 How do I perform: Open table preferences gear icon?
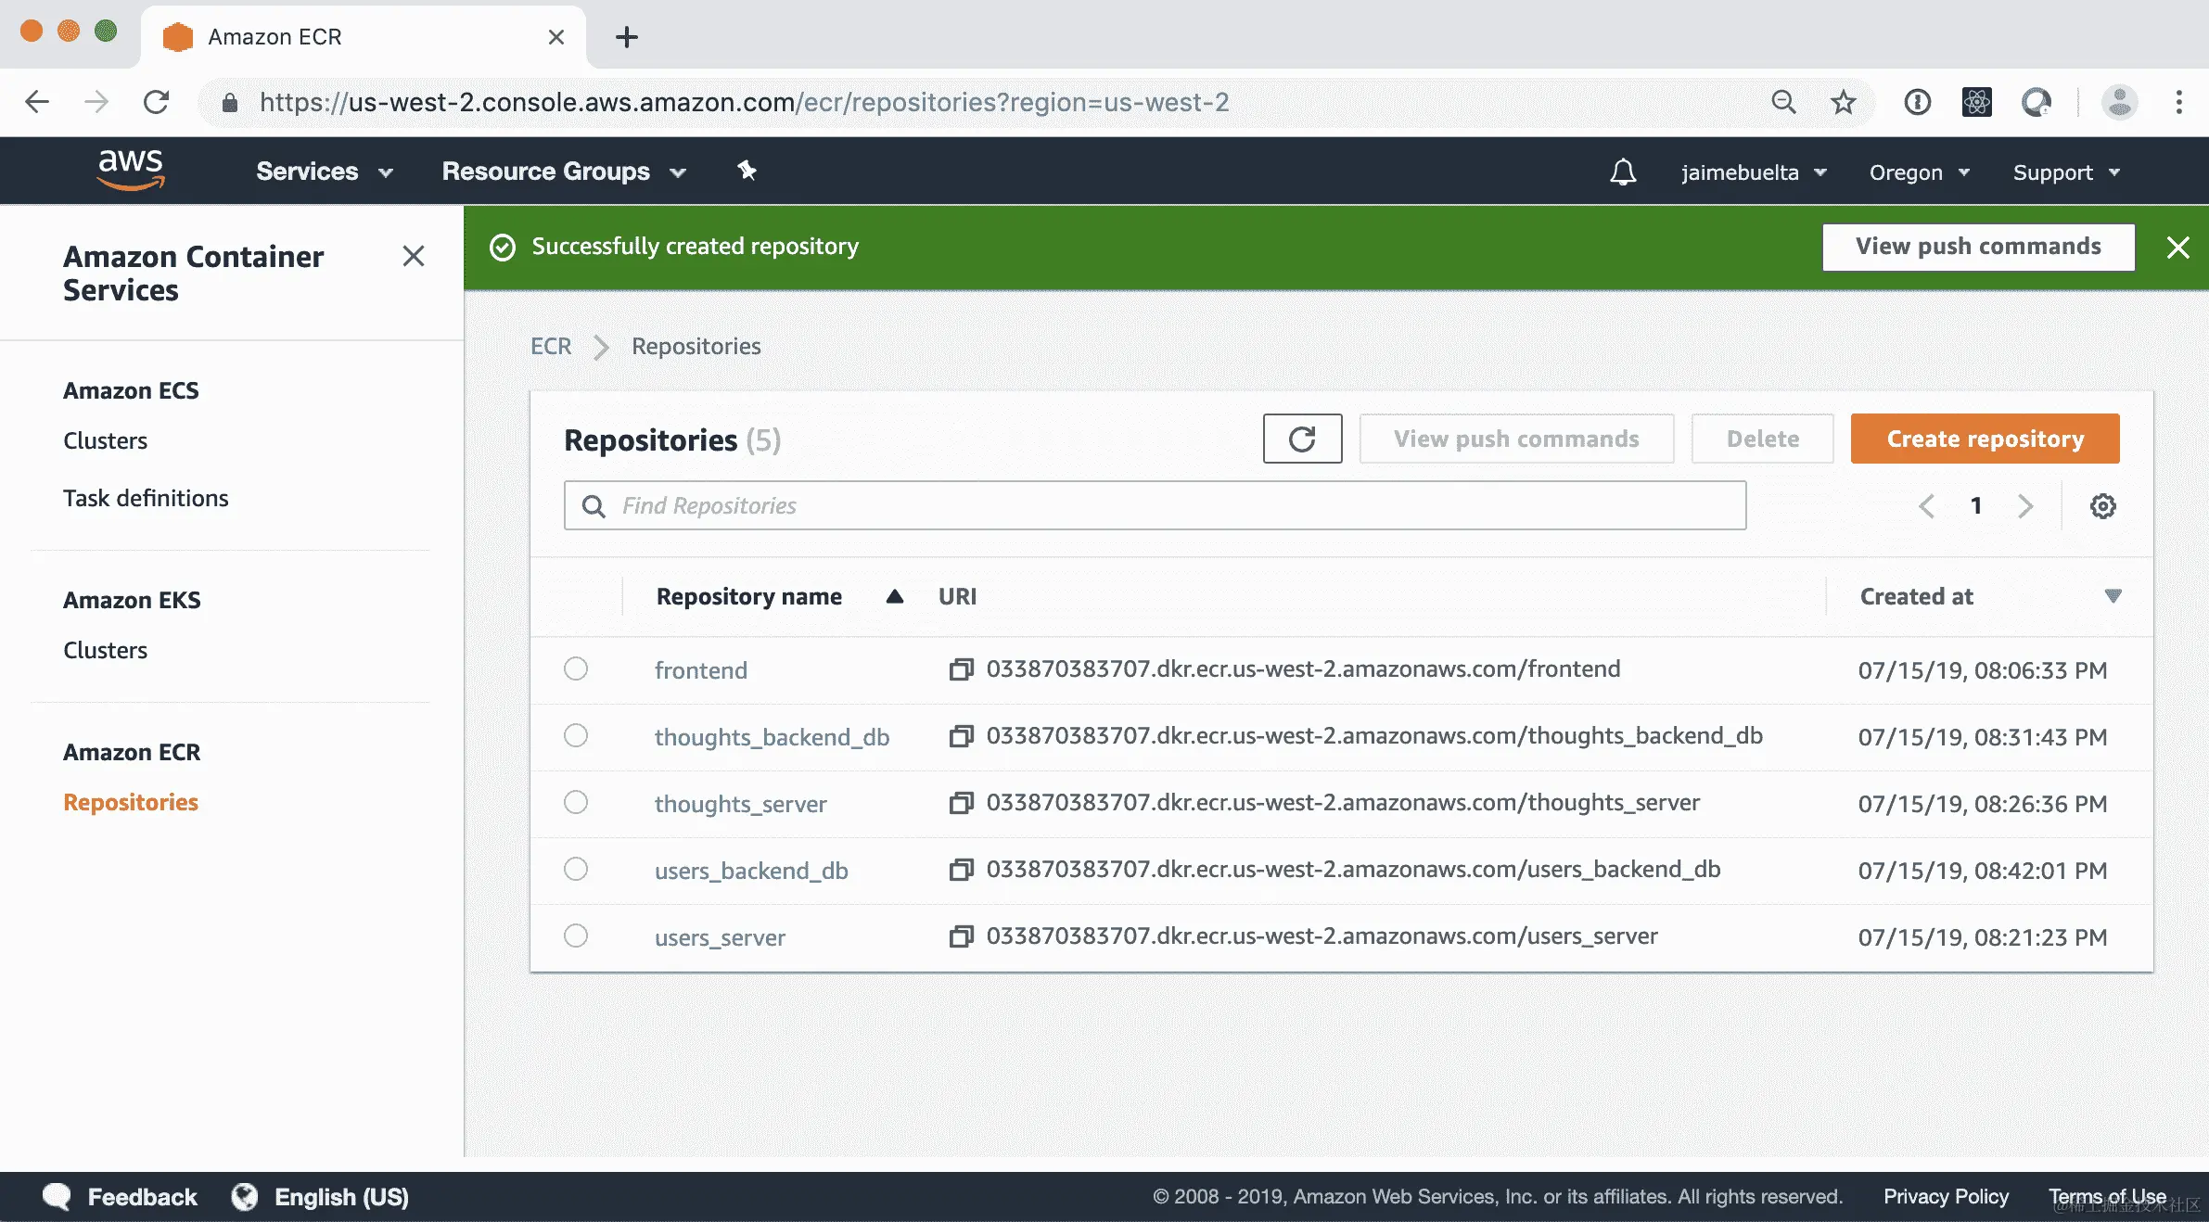(2102, 506)
